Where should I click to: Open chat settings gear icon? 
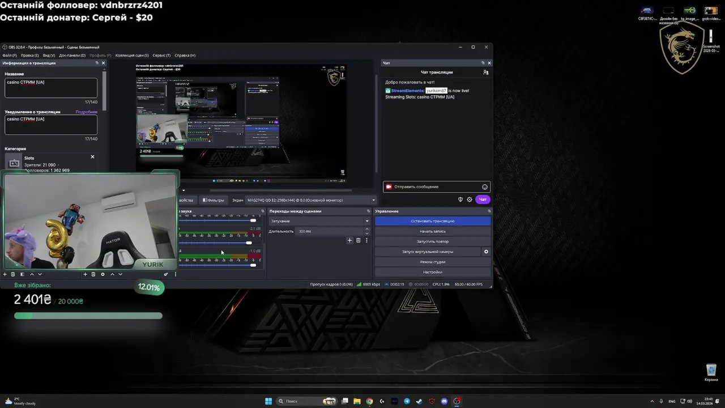[470, 199]
